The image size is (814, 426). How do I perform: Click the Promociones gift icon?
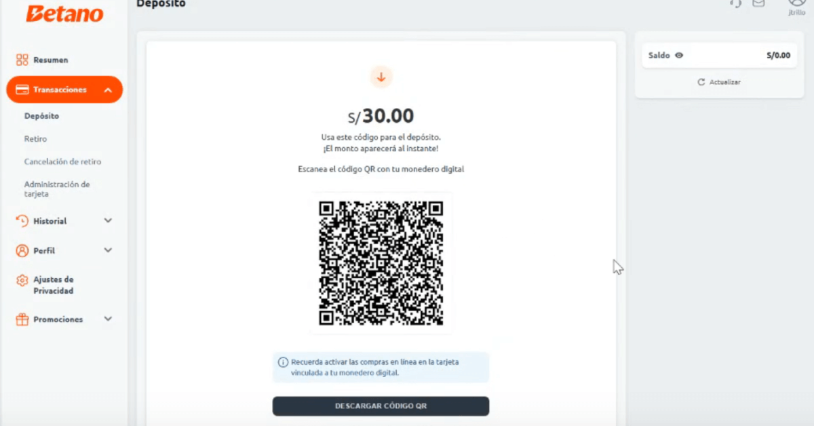(22, 319)
